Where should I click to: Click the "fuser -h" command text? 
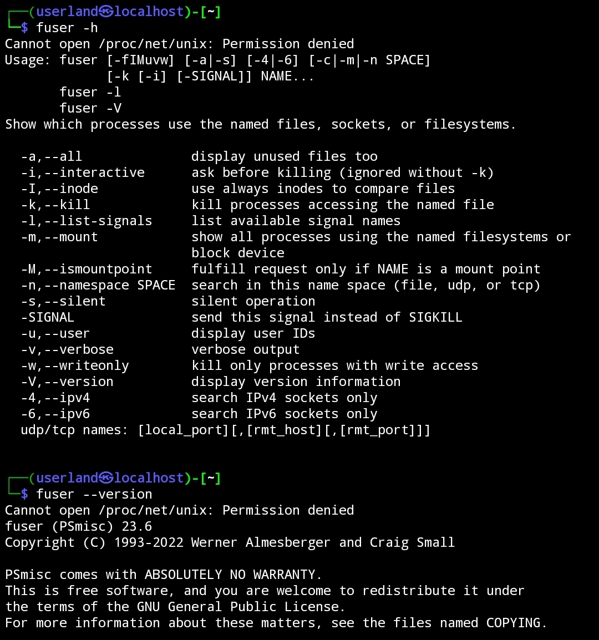pos(67,28)
